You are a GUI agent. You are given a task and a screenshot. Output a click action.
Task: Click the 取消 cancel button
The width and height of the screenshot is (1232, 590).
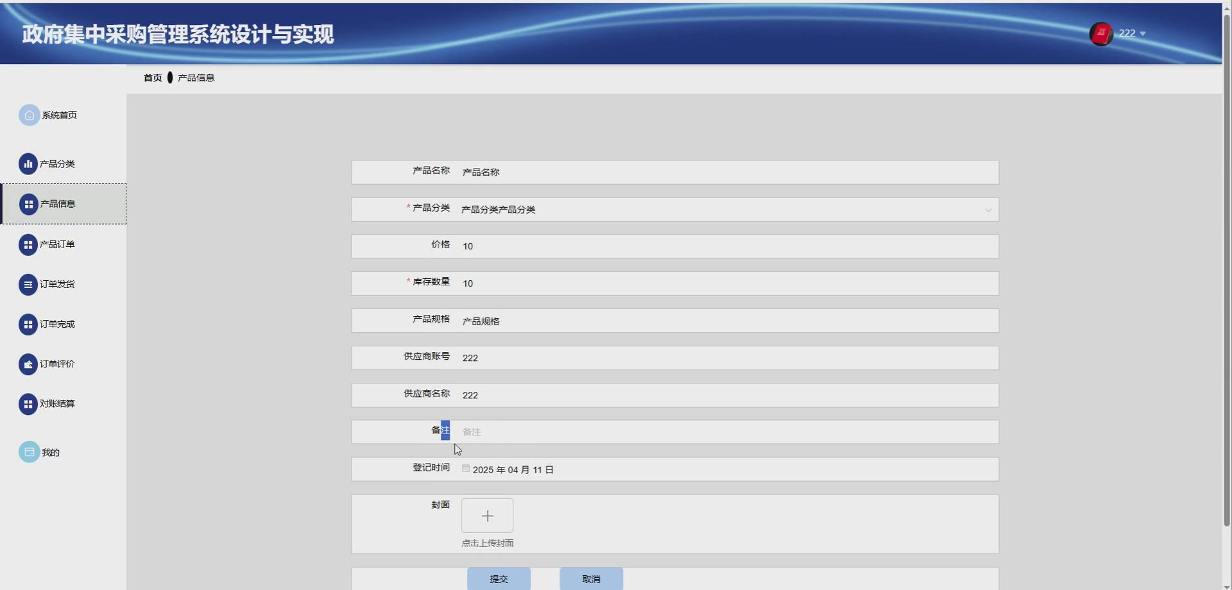click(x=591, y=578)
